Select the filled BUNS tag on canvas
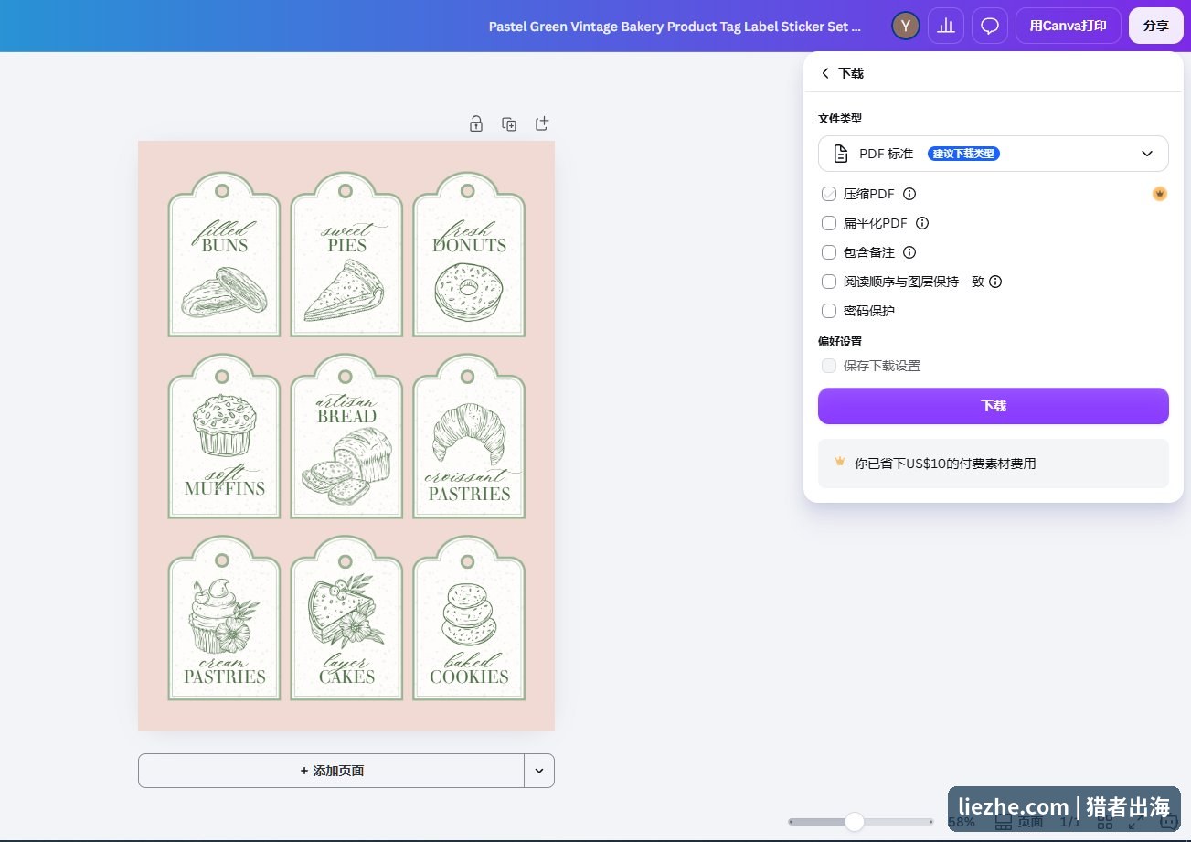 (224, 255)
